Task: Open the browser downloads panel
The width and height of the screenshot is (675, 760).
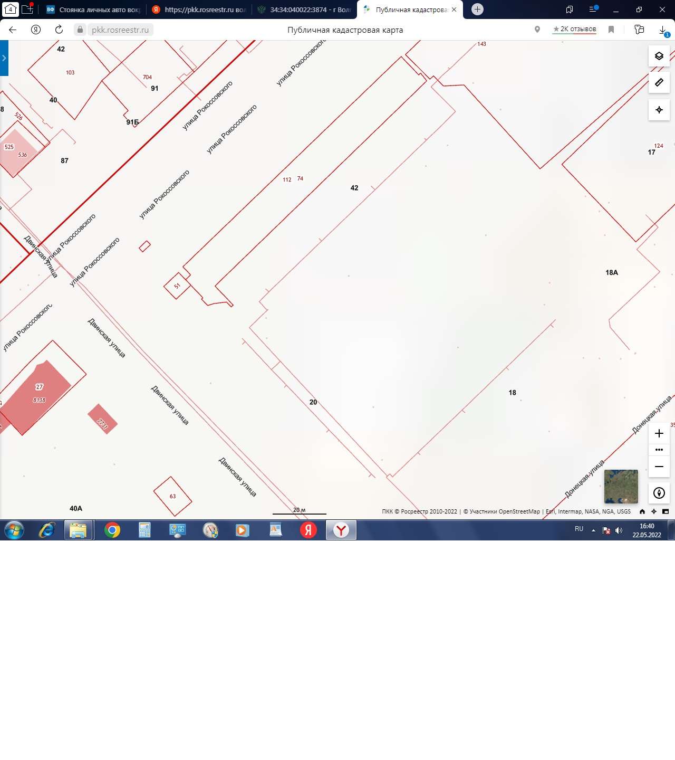Action: (663, 30)
